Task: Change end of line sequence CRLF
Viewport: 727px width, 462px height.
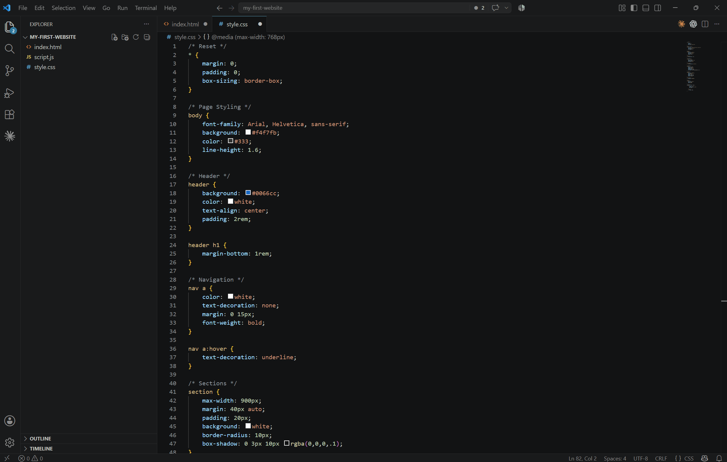Action: tap(661, 458)
